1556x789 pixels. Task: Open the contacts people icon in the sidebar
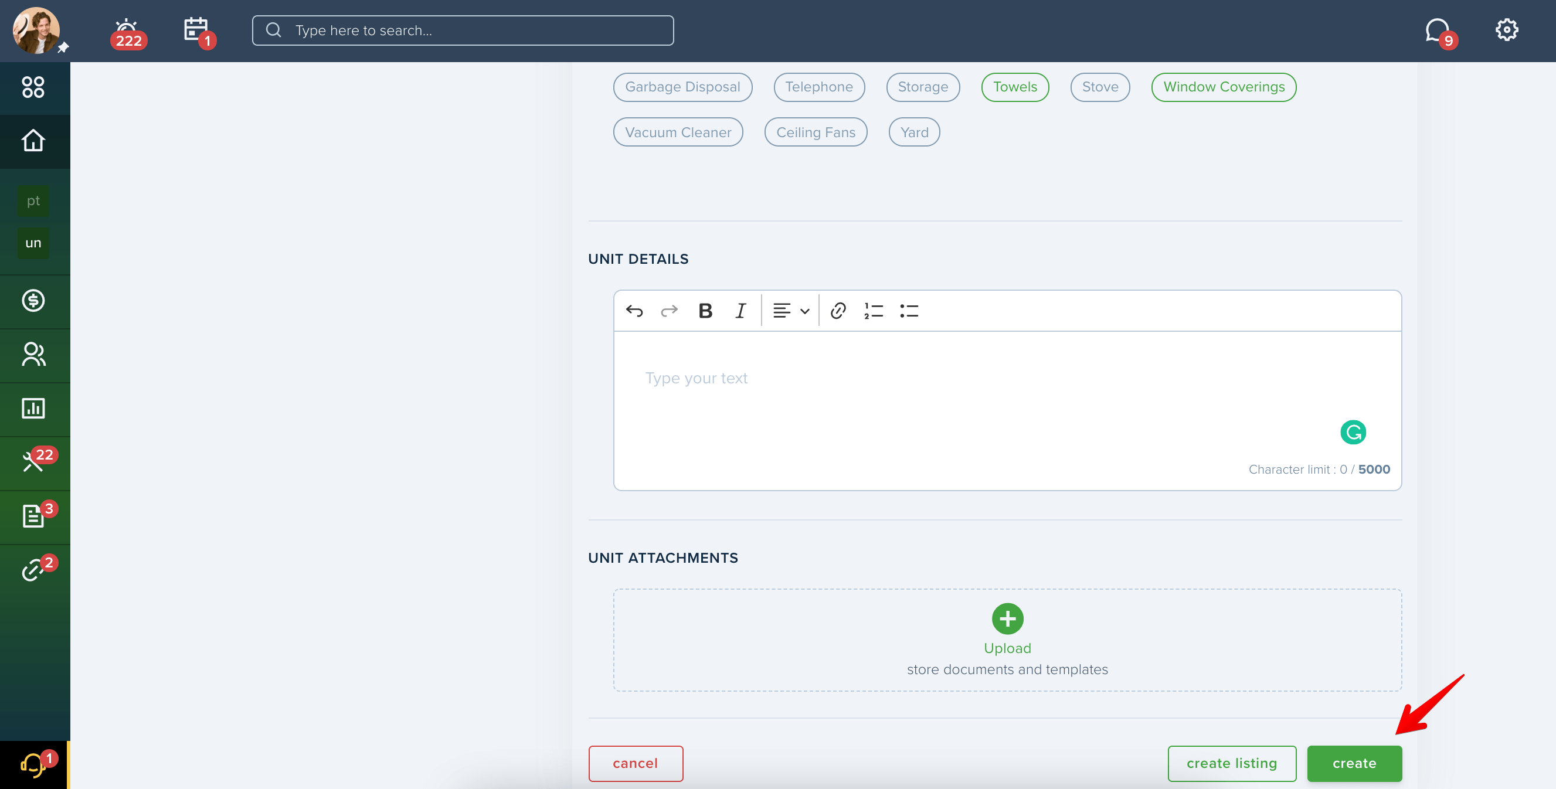pos(33,355)
